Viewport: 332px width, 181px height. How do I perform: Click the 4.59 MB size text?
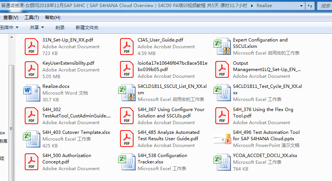click(147, 53)
